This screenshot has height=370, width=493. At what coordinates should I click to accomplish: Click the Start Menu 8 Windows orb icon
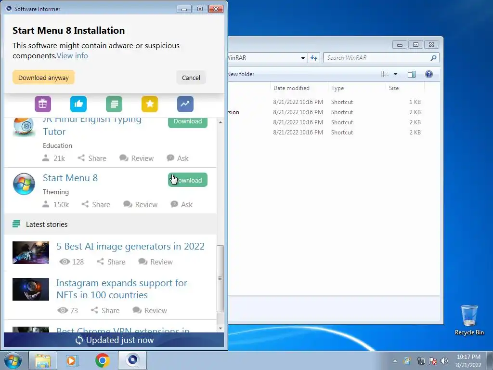pyautogui.click(x=24, y=184)
